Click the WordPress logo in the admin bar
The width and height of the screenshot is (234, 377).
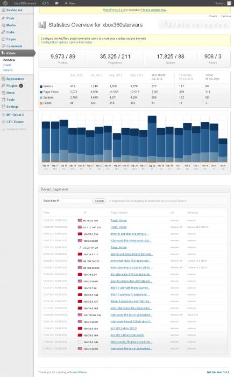pos(5,3)
